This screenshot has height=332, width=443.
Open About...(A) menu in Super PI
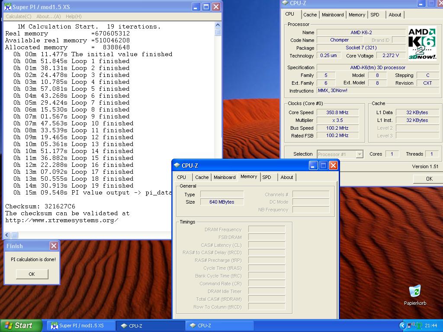pyautogui.click(x=48, y=16)
